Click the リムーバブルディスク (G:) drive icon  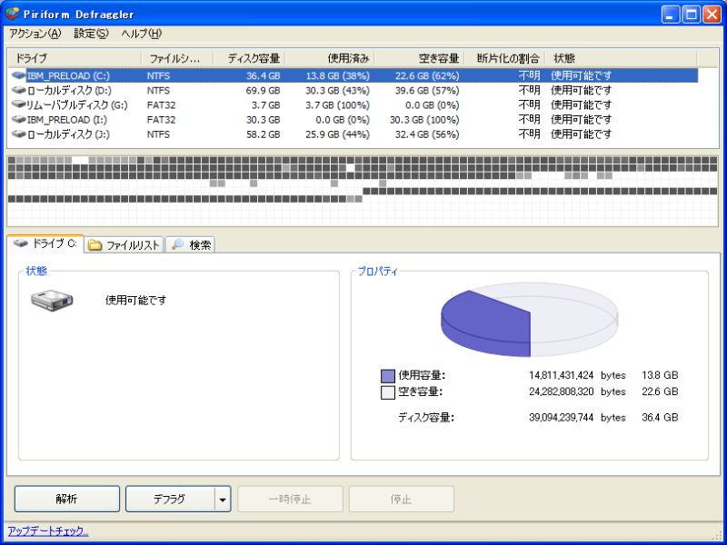click(19, 104)
